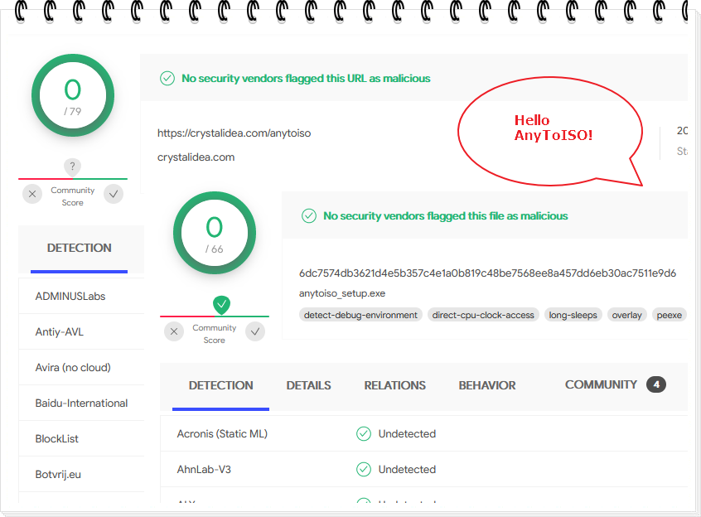
Task: Click the Undetected check icon beside Acronis (Static ML)
Action: coord(363,433)
